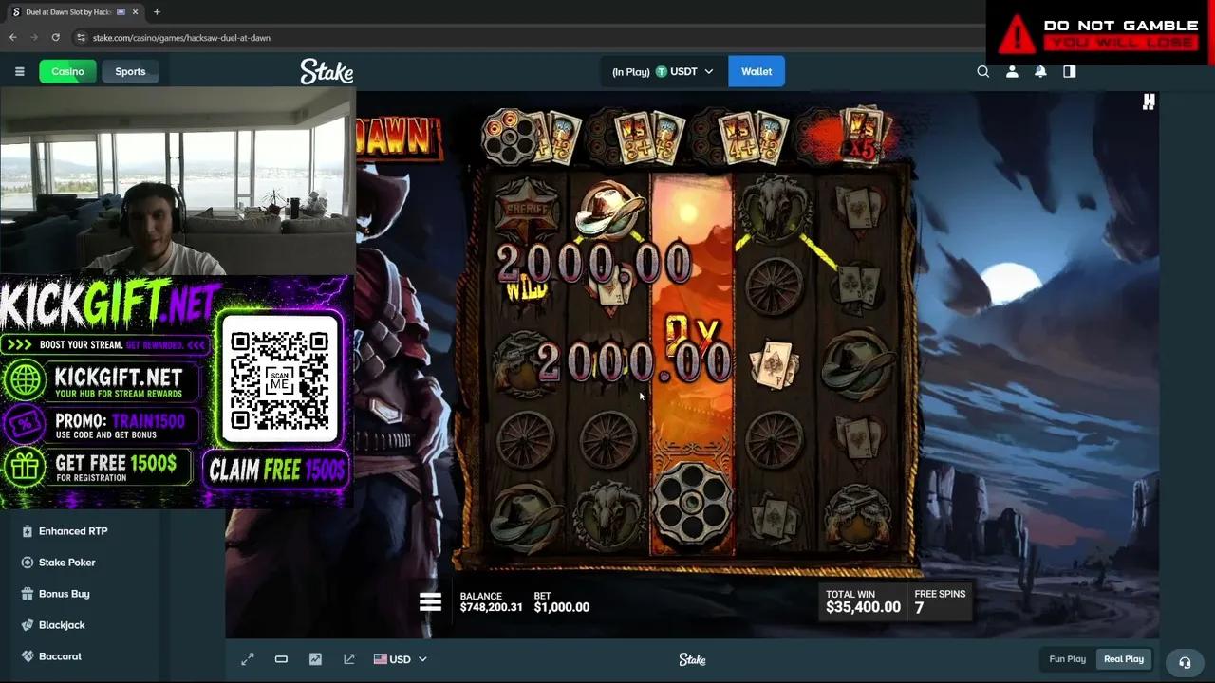Click the bet amount $1,000.00

[561, 607]
